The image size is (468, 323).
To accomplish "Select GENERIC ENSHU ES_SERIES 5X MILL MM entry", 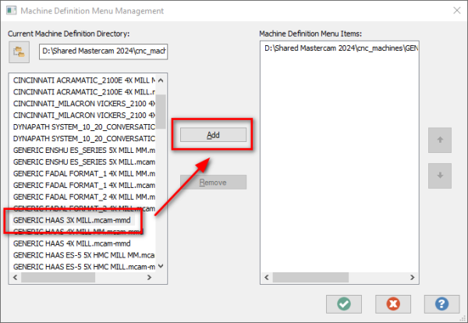I will [83, 150].
